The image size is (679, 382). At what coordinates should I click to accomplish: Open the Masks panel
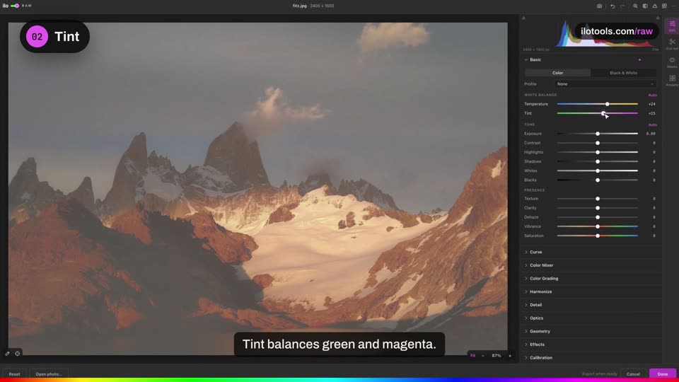click(x=672, y=62)
